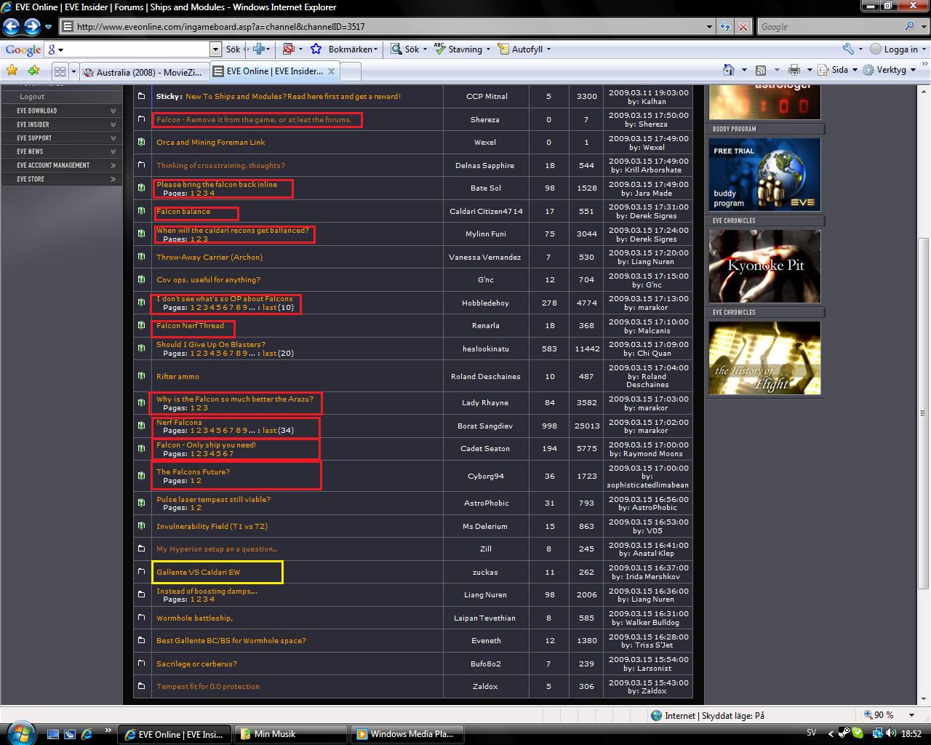The width and height of the screenshot is (931, 745).
Task: Open Google toolbar settings wrench
Action: [848, 49]
